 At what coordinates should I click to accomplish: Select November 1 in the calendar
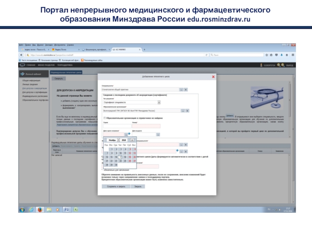point(112,149)
